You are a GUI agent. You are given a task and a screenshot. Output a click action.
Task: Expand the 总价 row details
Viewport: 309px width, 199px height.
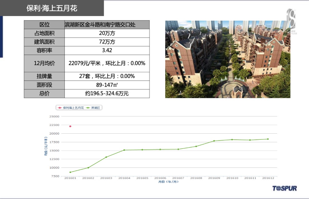(x=44, y=94)
